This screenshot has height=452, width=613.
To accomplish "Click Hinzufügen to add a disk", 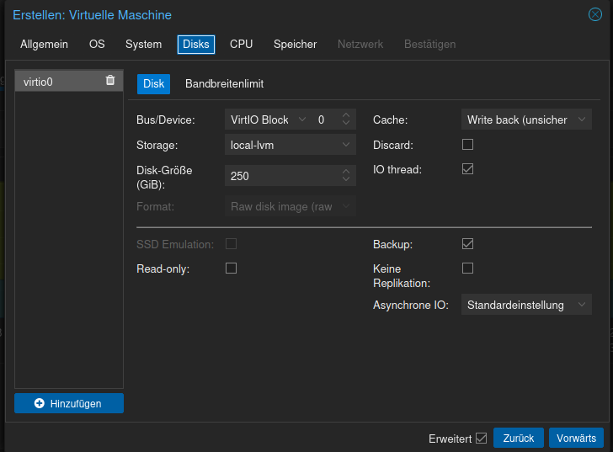I will [69, 403].
